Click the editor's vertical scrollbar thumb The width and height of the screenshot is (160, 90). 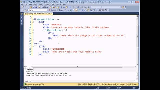click(x=137, y=36)
